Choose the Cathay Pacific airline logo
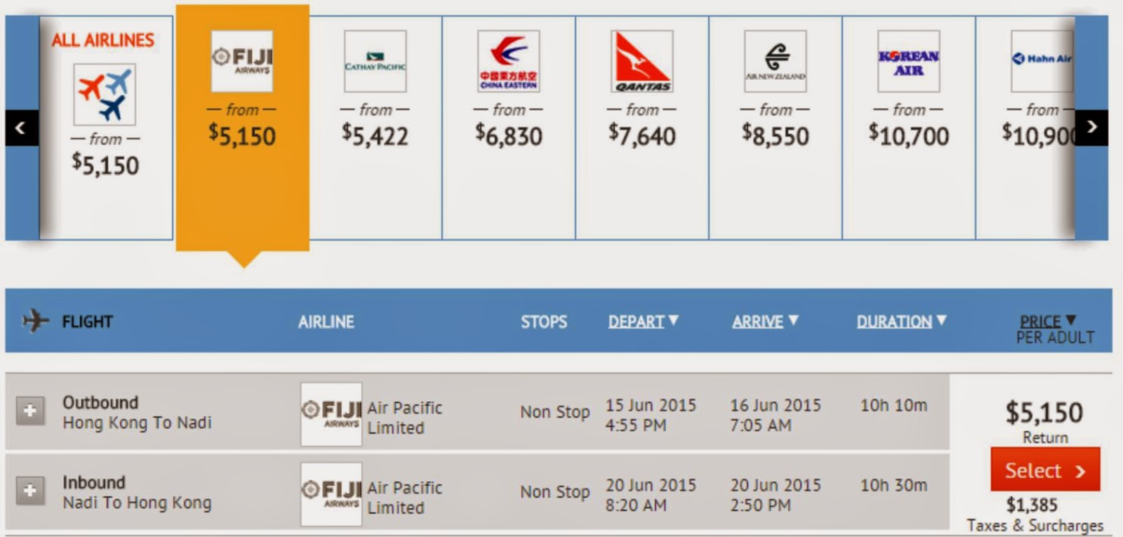Image resolution: width=1123 pixels, height=537 pixels. click(375, 61)
